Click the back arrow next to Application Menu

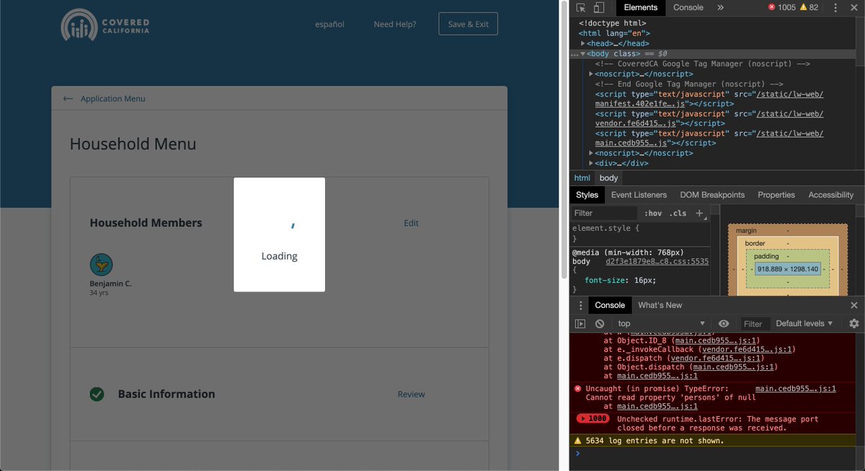[x=68, y=99]
